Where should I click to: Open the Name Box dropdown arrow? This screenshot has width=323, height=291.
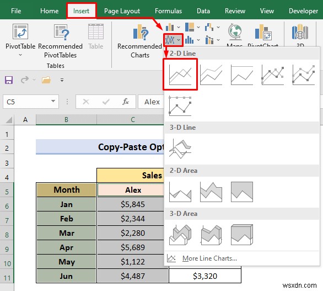coord(53,101)
